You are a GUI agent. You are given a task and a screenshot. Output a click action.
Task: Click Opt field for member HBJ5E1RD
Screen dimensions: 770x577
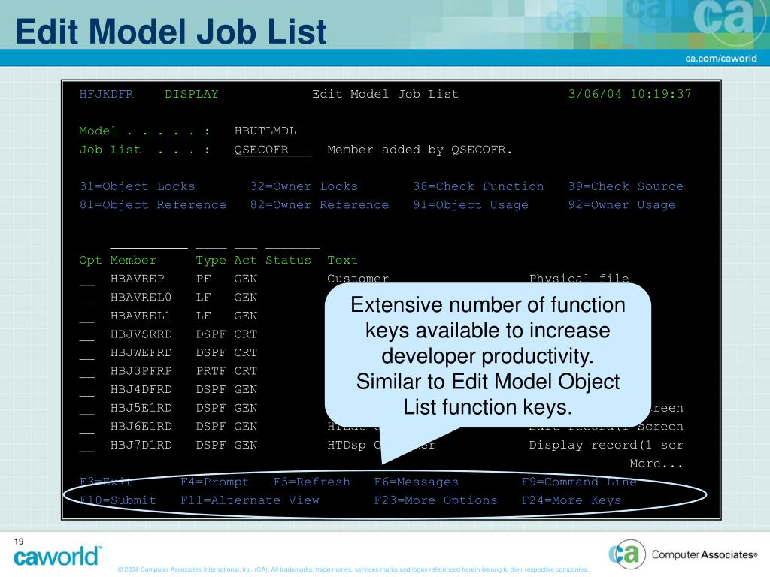pyautogui.click(x=87, y=408)
